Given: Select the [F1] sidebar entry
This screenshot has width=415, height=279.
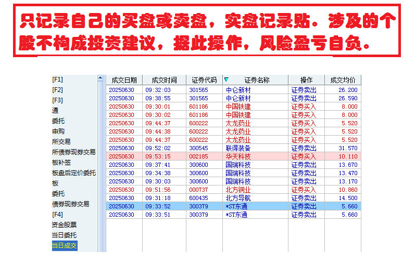Looking at the screenshot, I should [x=57, y=79].
